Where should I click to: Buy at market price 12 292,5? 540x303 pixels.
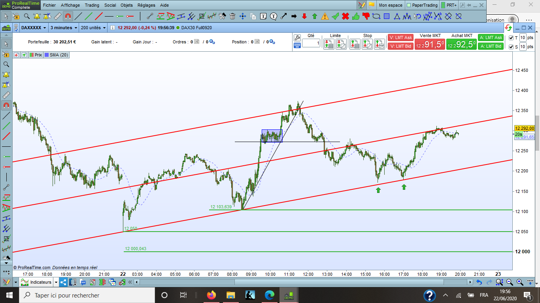click(x=461, y=44)
